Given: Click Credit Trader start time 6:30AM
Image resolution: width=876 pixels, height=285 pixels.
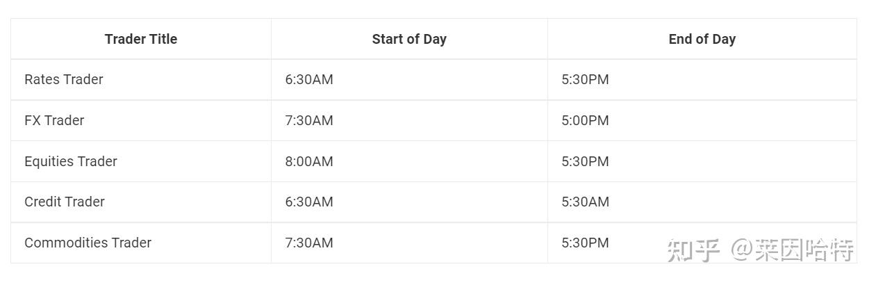Looking at the screenshot, I should click(309, 202).
